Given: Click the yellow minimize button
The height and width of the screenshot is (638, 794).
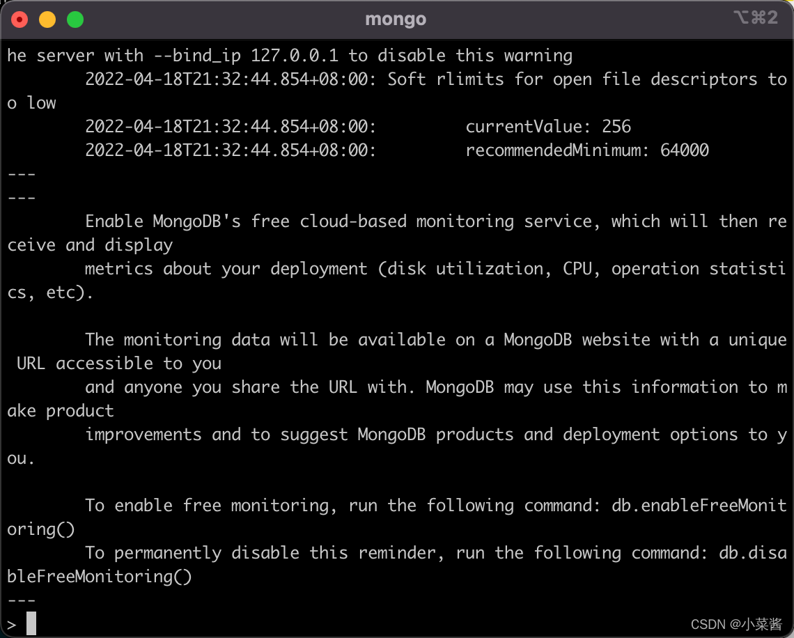Looking at the screenshot, I should [47, 19].
